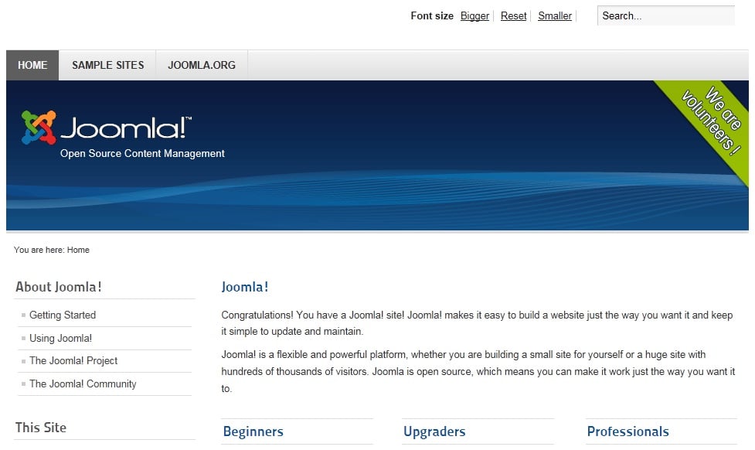This screenshot has width=755, height=450.
Task: Select the bullet icon beside Getting Started
Action: pyautogui.click(x=22, y=315)
